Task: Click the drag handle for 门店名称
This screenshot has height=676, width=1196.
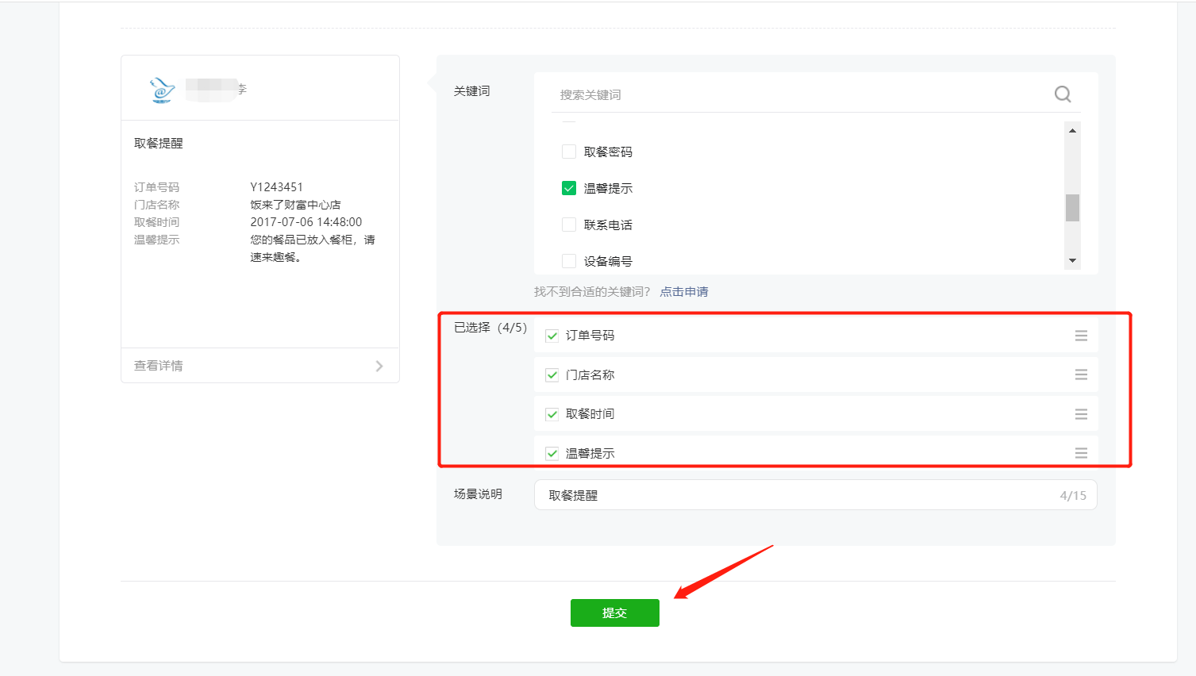Action: click(1081, 374)
